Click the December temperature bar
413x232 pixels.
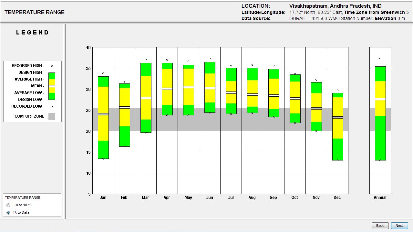click(338, 127)
